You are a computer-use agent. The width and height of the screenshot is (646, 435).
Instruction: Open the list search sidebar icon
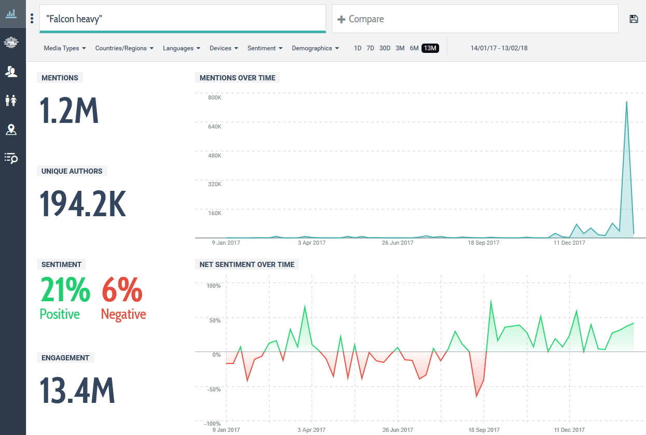(11, 158)
